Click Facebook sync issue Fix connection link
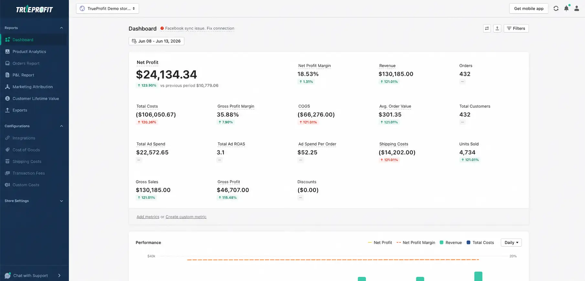The height and width of the screenshot is (281, 585). pos(199,28)
